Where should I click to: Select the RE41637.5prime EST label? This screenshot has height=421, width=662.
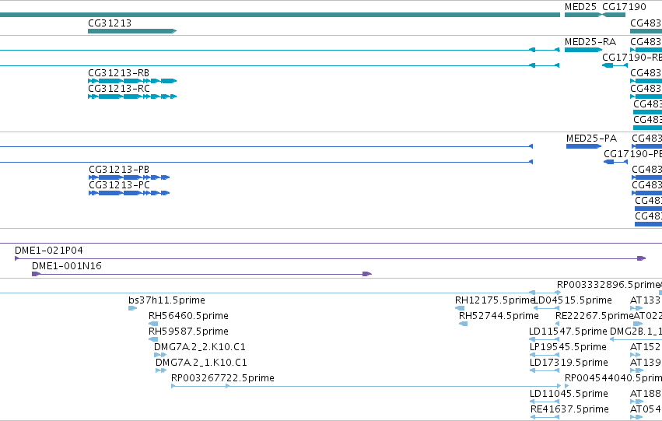coord(569,409)
